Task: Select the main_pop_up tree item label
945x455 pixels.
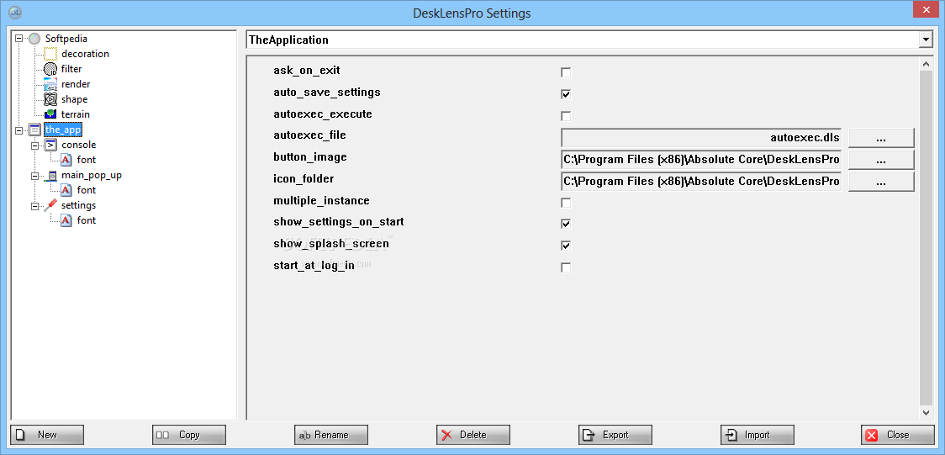Action: [x=91, y=176]
